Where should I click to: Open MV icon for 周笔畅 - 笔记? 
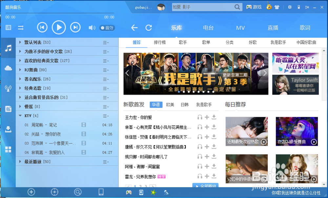[84, 125]
